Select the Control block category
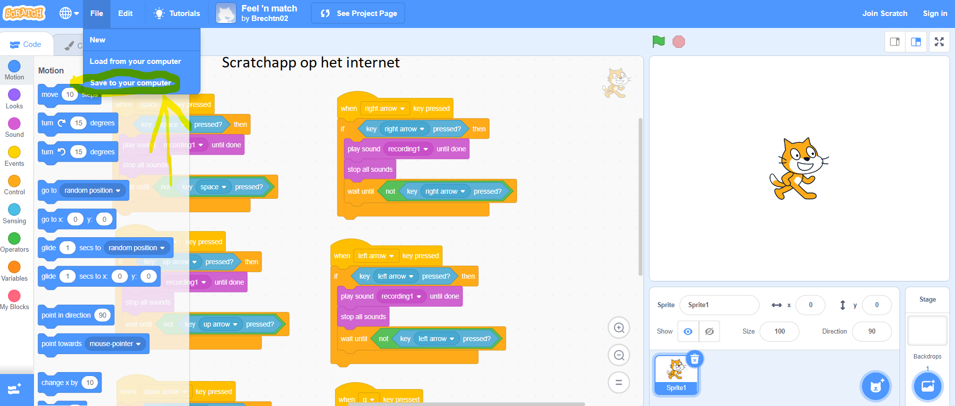Image resolution: width=955 pixels, height=406 pixels. pos(14,185)
